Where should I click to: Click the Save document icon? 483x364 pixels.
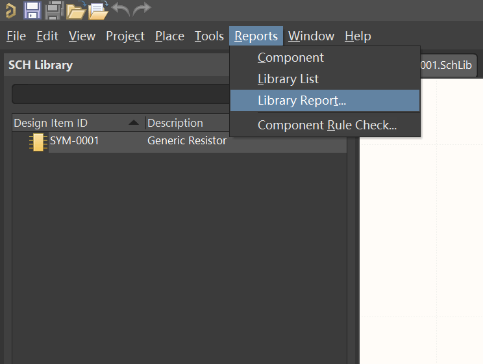point(32,10)
